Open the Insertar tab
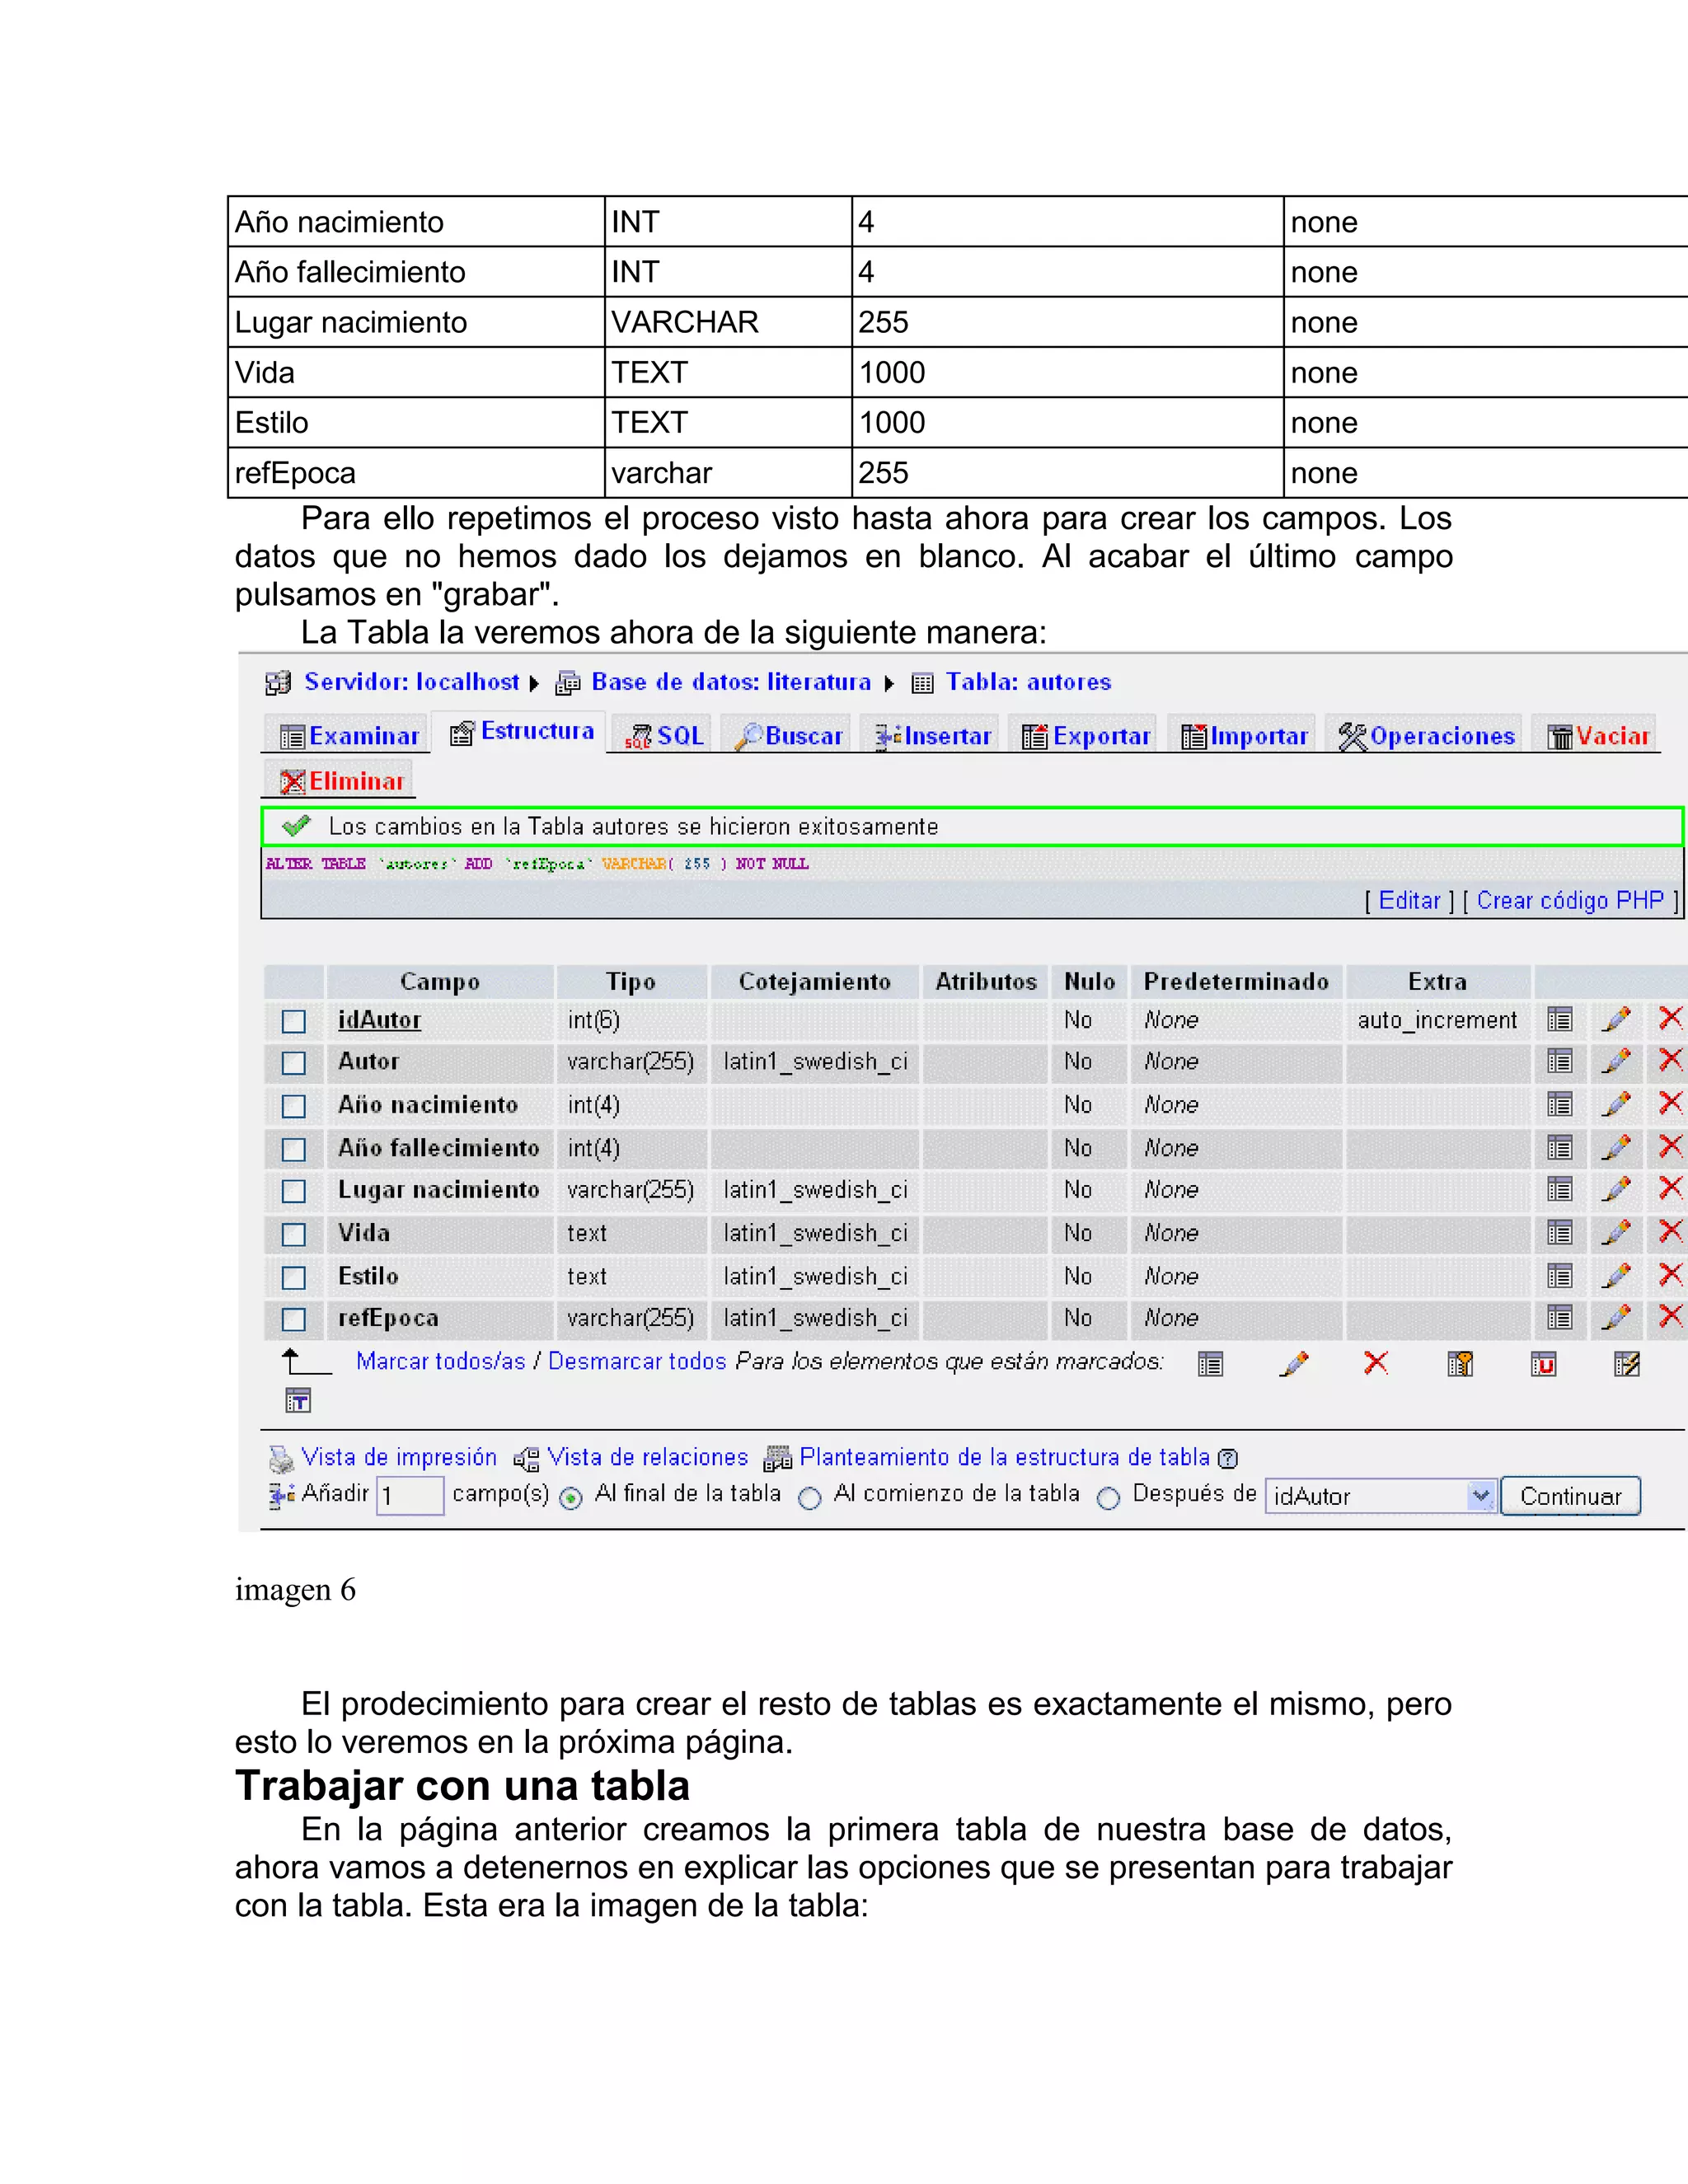Screen dimensions: 1688x2184 pos(931,736)
